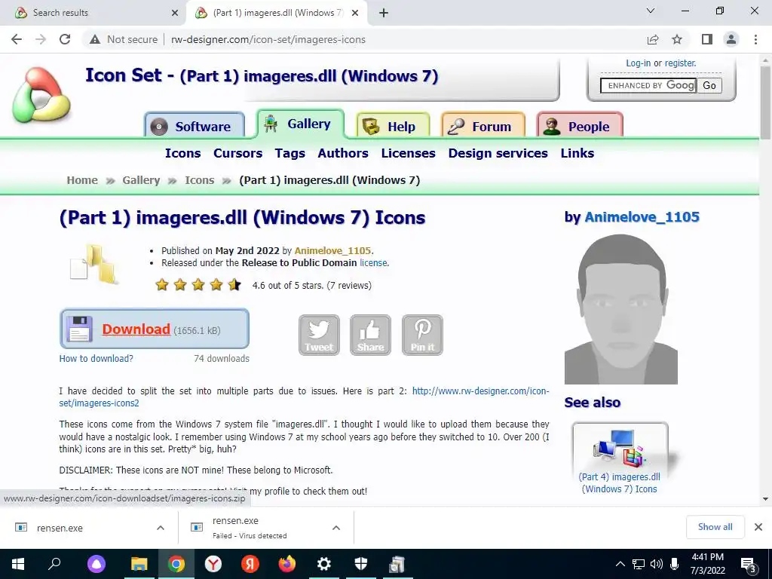Share this page via the share icon
This screenshot has height=579, width=772.
tap(653, 39)
